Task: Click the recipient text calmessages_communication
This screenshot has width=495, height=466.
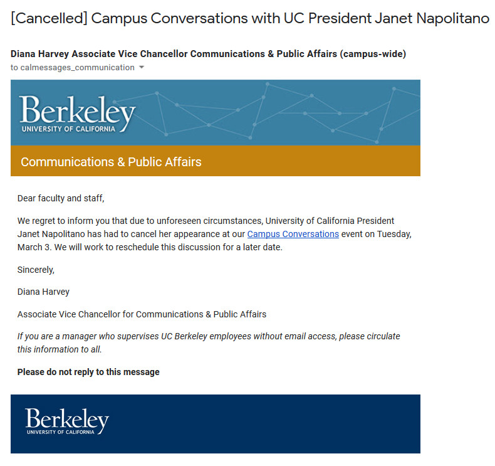Action: tap(77, 68)
